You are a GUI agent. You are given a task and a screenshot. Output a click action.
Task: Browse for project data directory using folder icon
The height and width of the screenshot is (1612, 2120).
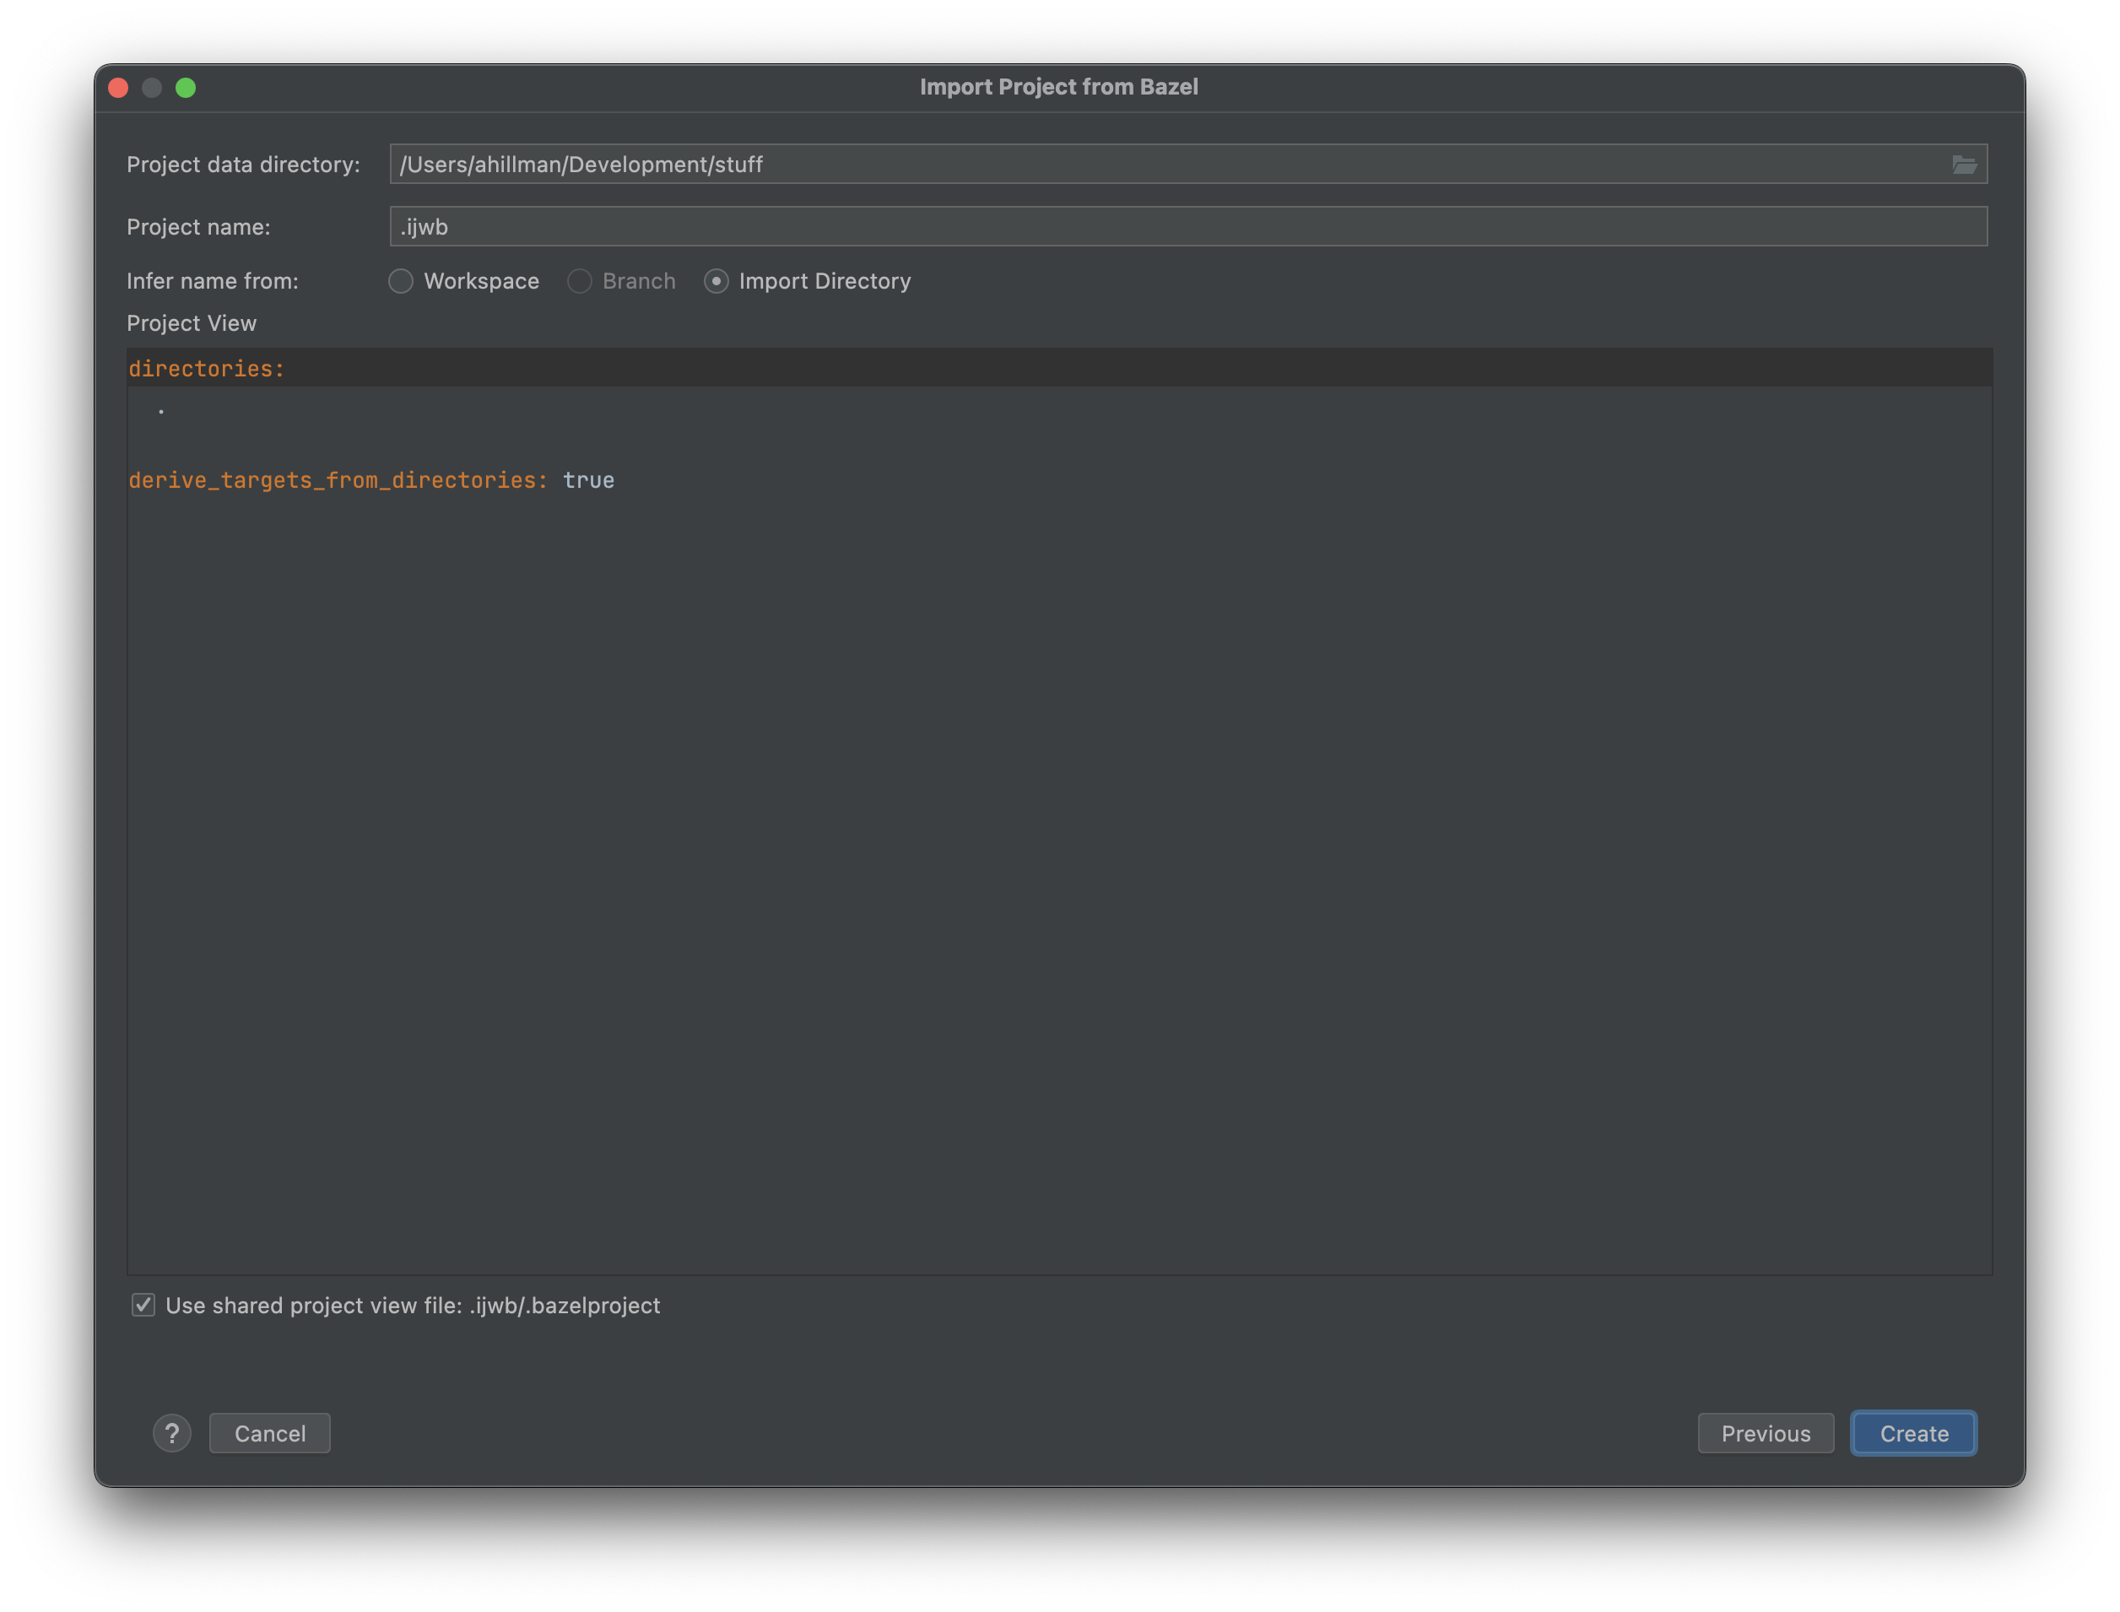click(1965, 163)
